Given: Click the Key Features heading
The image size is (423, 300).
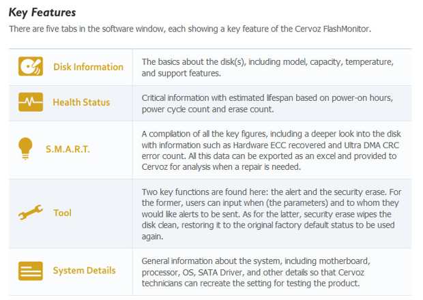Looking at the screenshot, I should coord(42,12).
